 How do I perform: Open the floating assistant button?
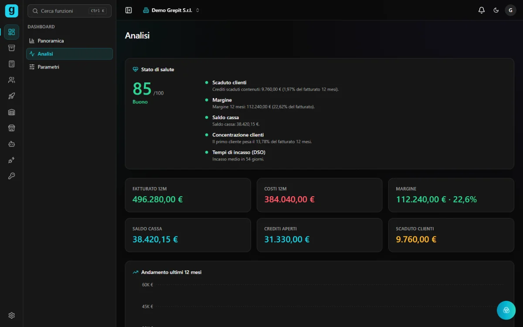(x=506, y=310)
